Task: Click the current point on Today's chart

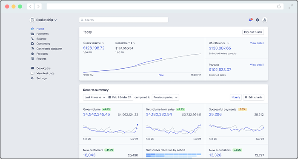Action: pos(161,59)
